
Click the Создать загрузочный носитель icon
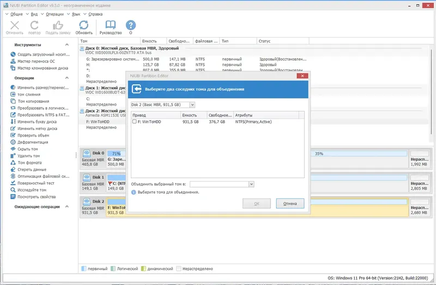(x=13, y=54)
